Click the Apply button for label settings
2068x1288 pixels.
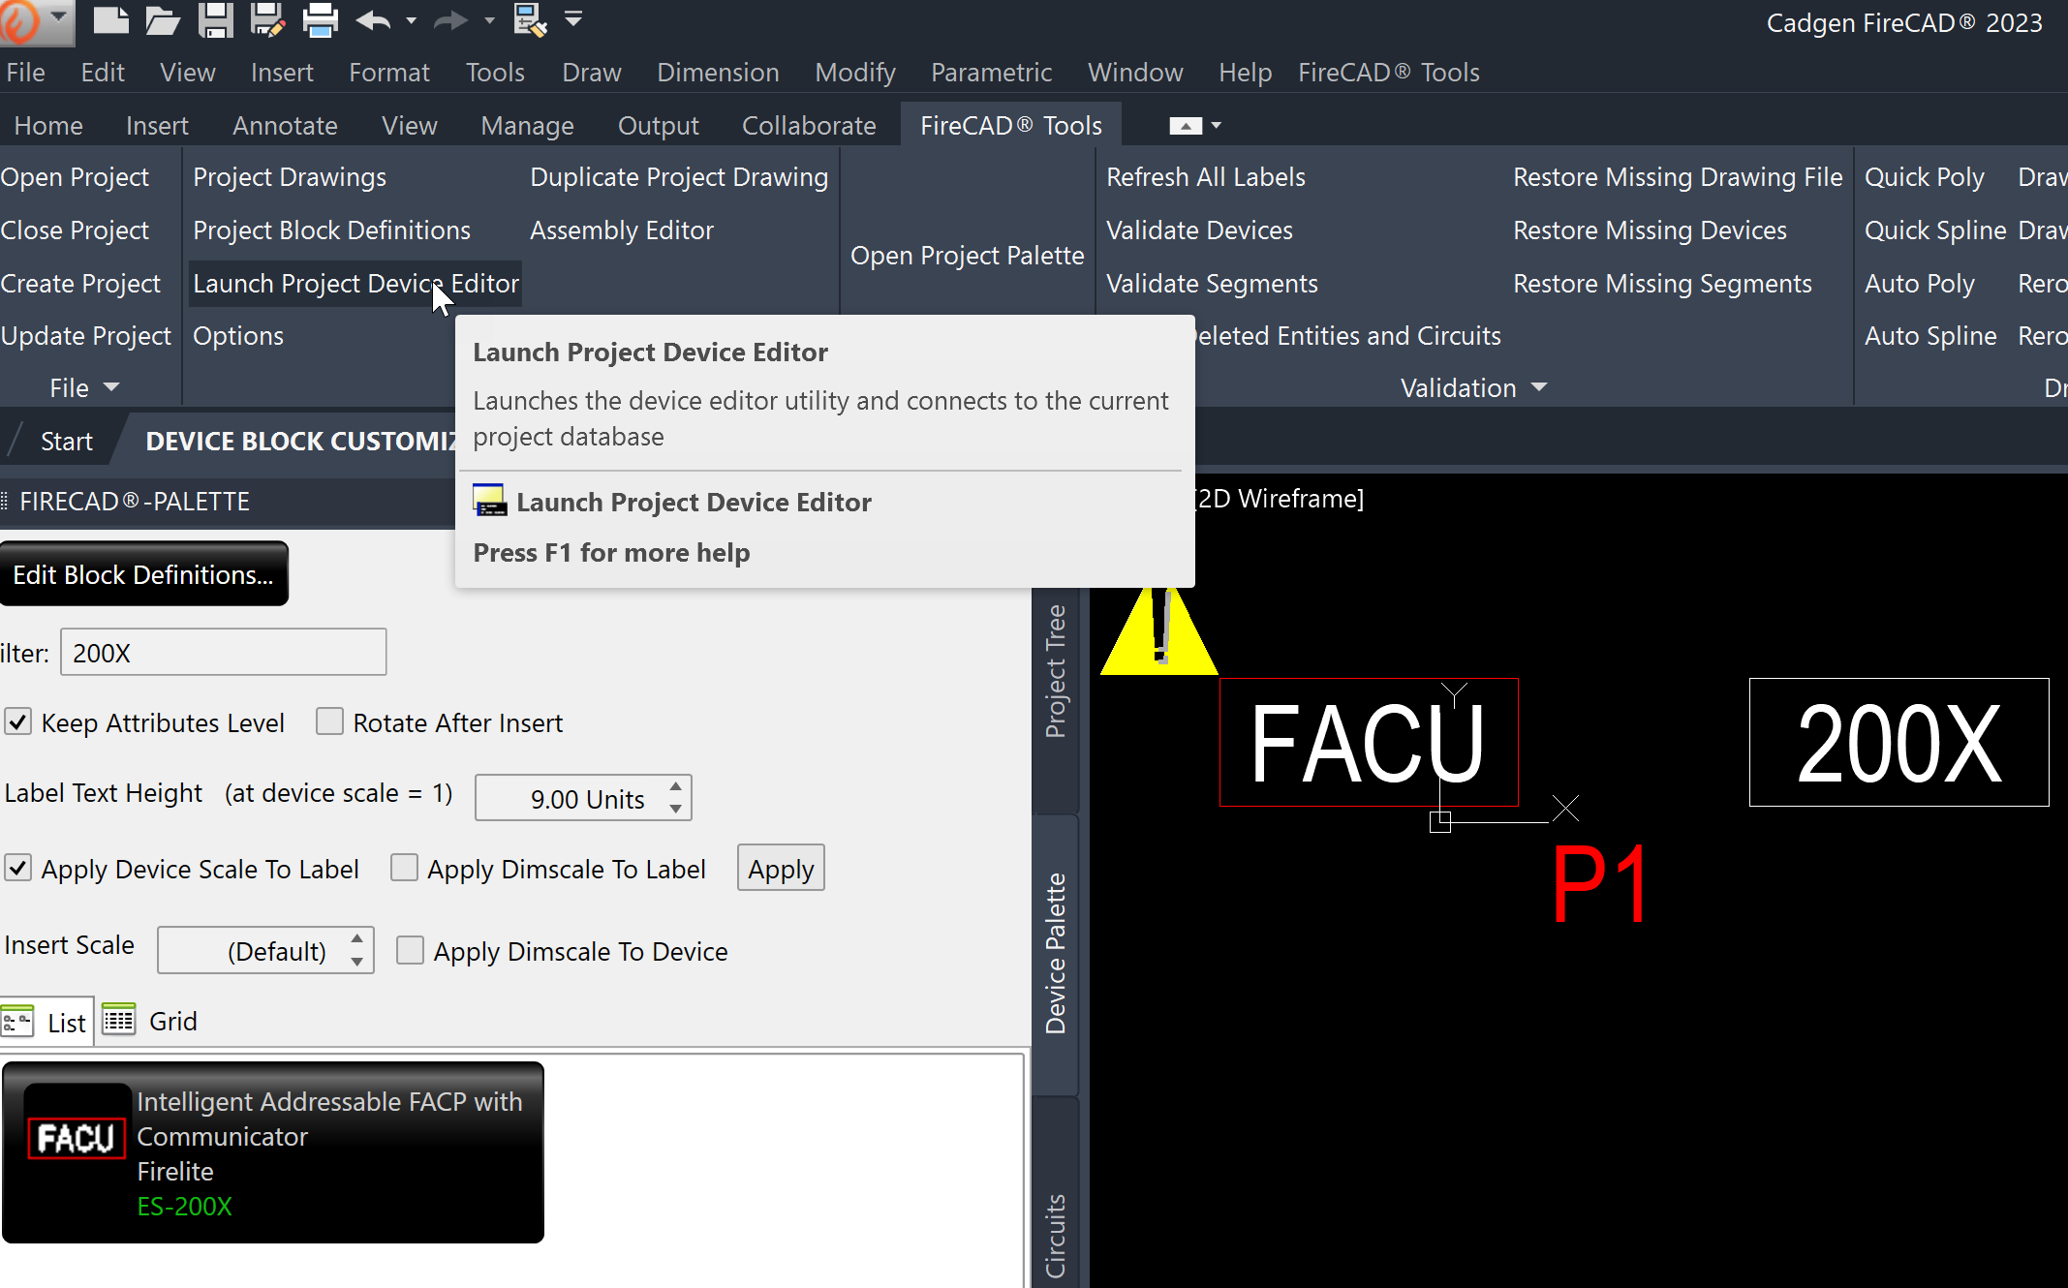tap(781, 868)
